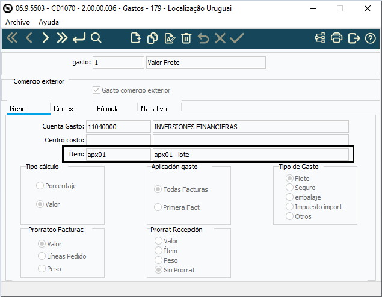Click the printer icon
Viewport: 382px width, 297px height.
[x=337, y=38]
